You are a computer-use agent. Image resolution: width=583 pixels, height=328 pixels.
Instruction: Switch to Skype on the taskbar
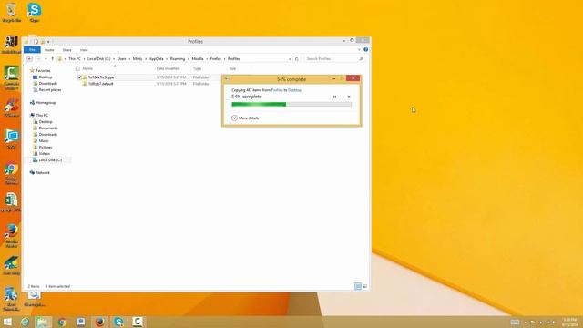click(118, 322)
